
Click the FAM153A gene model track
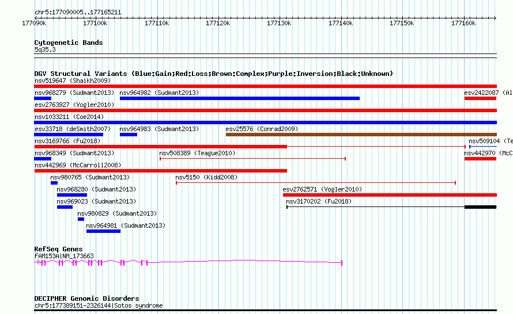pyautogui.click(x=188, y=262)
